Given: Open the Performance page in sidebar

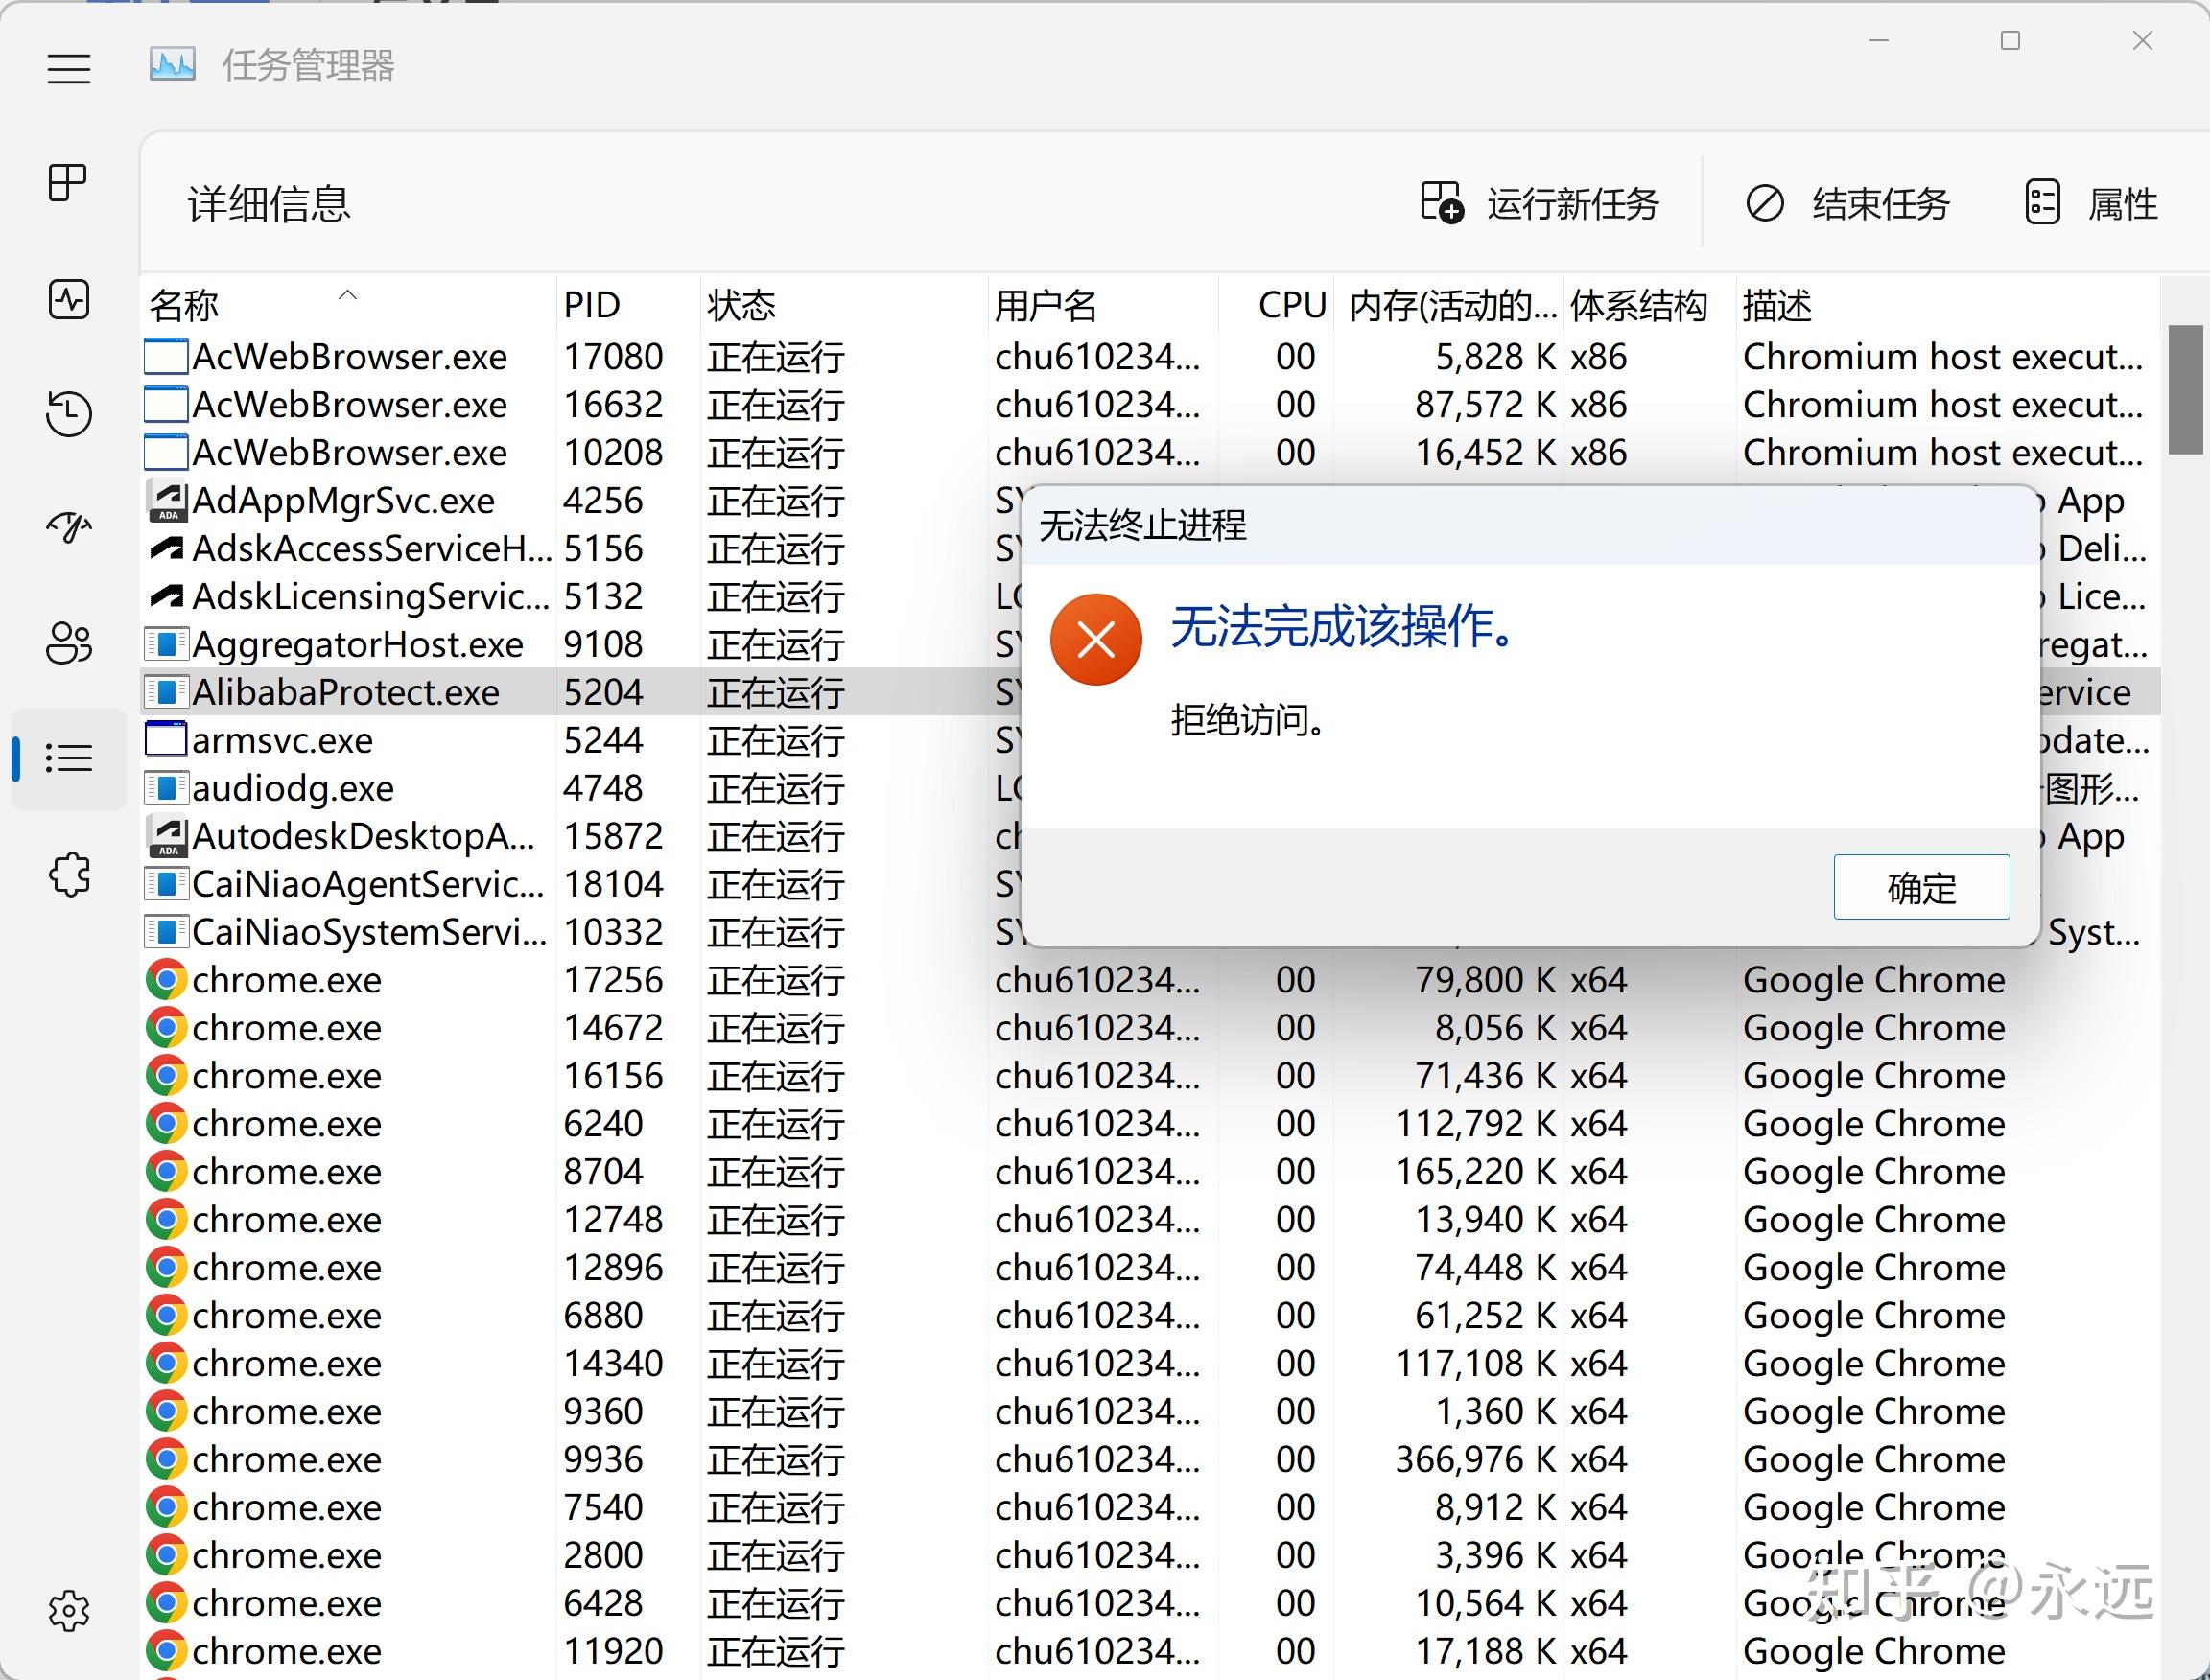Looking at the screenshot, I should [68, 299].
